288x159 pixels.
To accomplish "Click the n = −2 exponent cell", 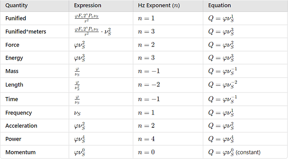I will click(149, 84).
